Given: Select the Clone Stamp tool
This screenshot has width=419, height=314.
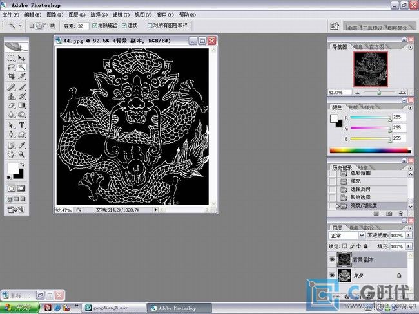Looking at the screenshot, I should pos(11,97).
